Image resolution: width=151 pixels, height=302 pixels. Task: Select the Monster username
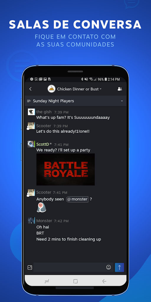[44, 221]
